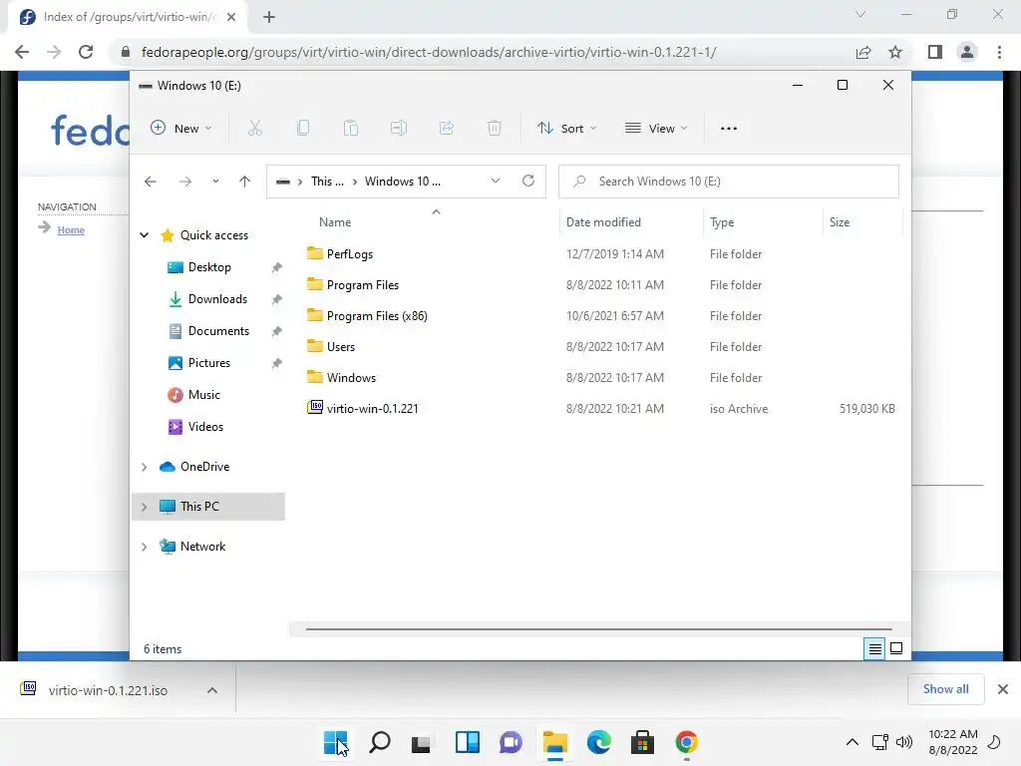Expand the This PC tree node

point(145,507)
